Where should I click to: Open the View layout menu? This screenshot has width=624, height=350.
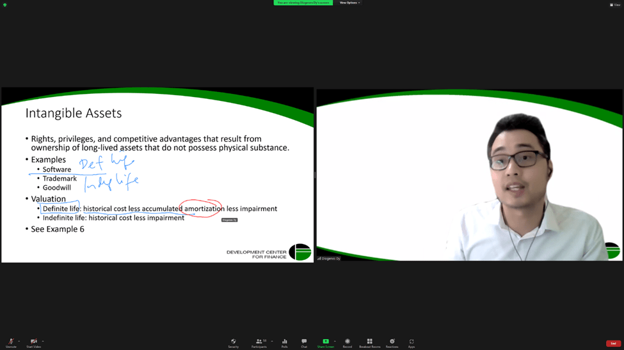click(615, 4)
